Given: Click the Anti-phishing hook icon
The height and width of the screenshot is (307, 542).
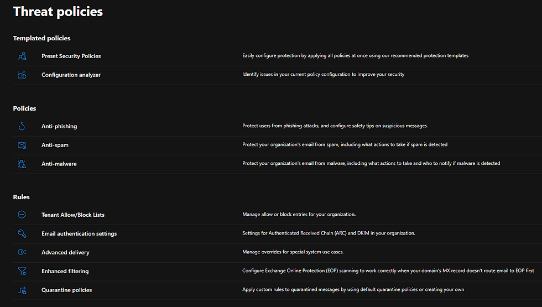Looking at the screenshot, I should coord(22,126).
